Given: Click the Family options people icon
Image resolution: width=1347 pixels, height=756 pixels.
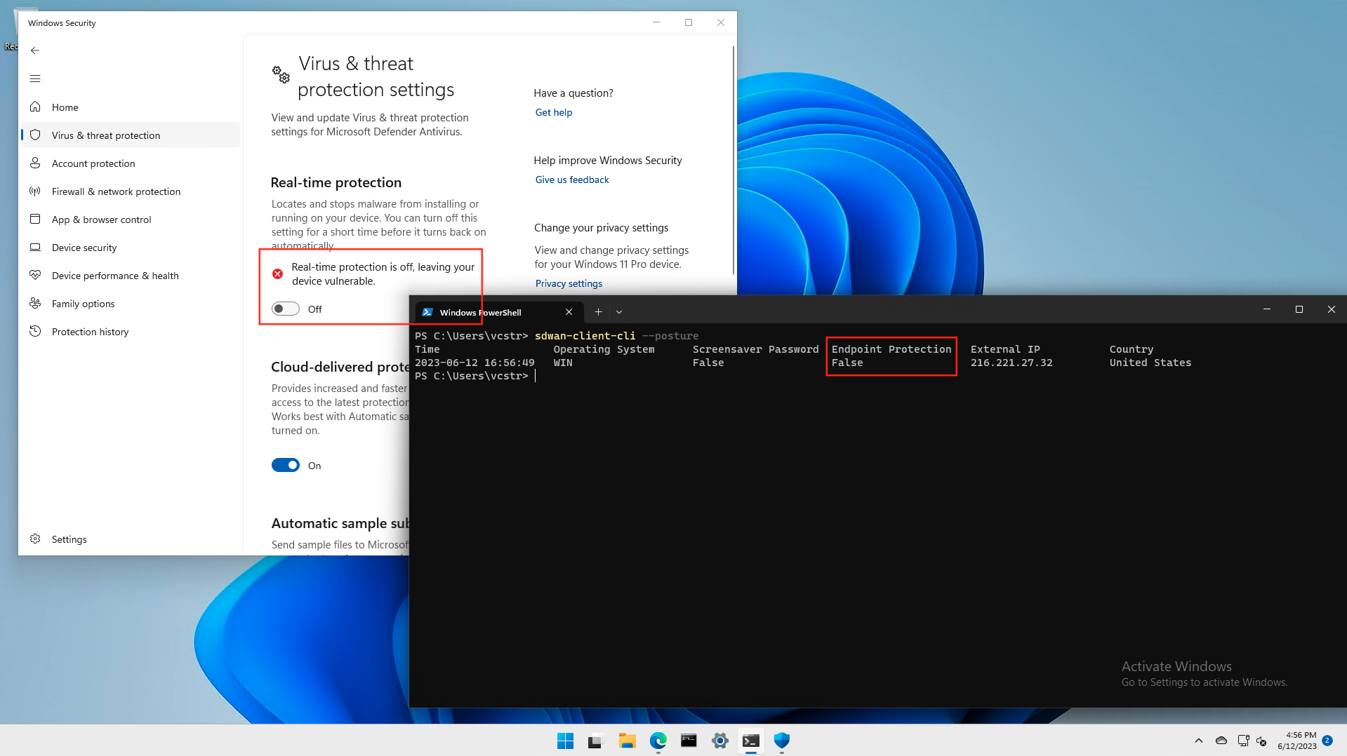Looking at the screenshot, I should (x=35, y=303).
